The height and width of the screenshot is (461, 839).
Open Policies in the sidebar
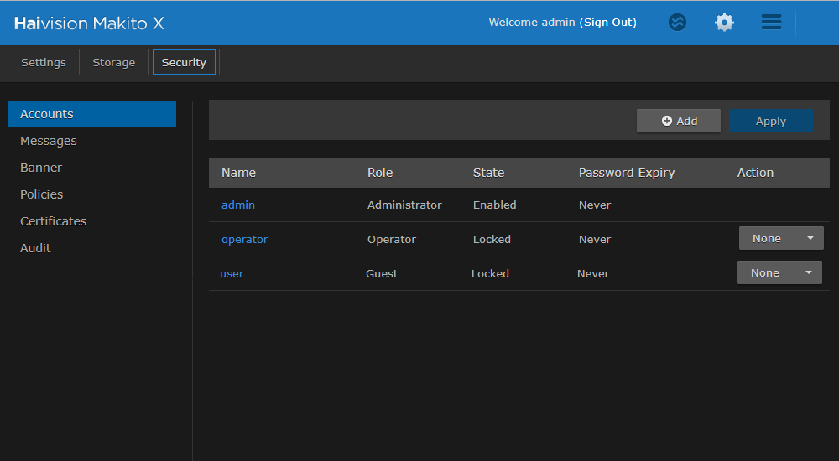[42, 194]
